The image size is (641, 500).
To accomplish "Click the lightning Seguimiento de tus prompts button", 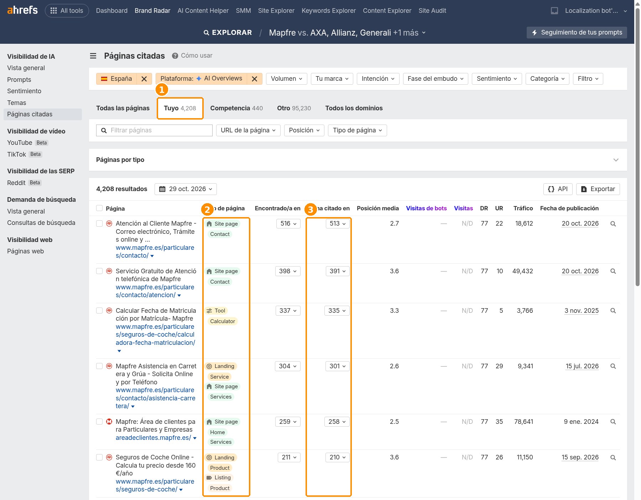I will [577, 32].
